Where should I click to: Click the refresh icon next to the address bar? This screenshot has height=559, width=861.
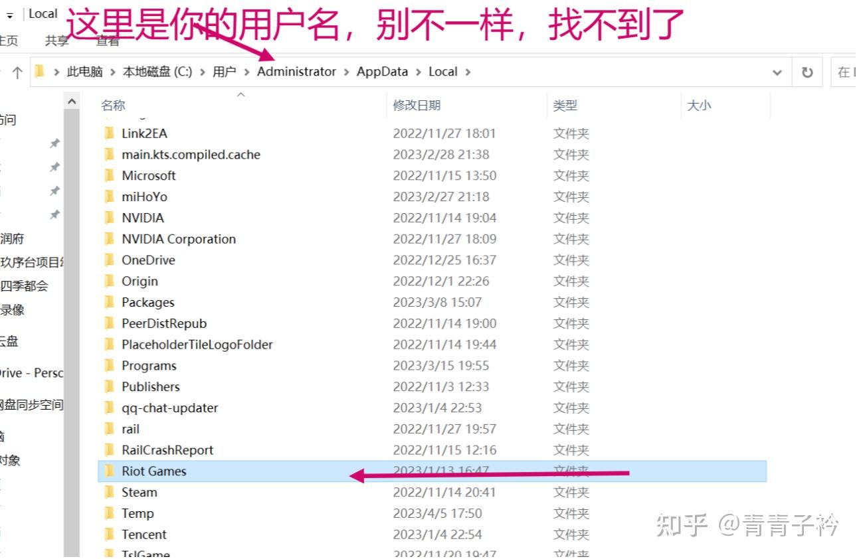808,71
